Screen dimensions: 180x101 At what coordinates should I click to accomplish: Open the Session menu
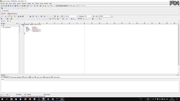(x=19, y=3)
